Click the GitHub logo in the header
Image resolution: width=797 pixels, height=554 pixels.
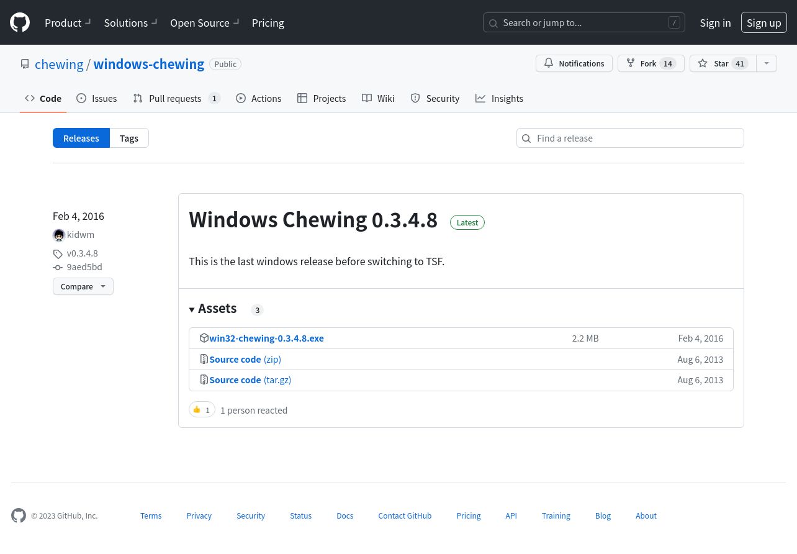pos(20,23)
